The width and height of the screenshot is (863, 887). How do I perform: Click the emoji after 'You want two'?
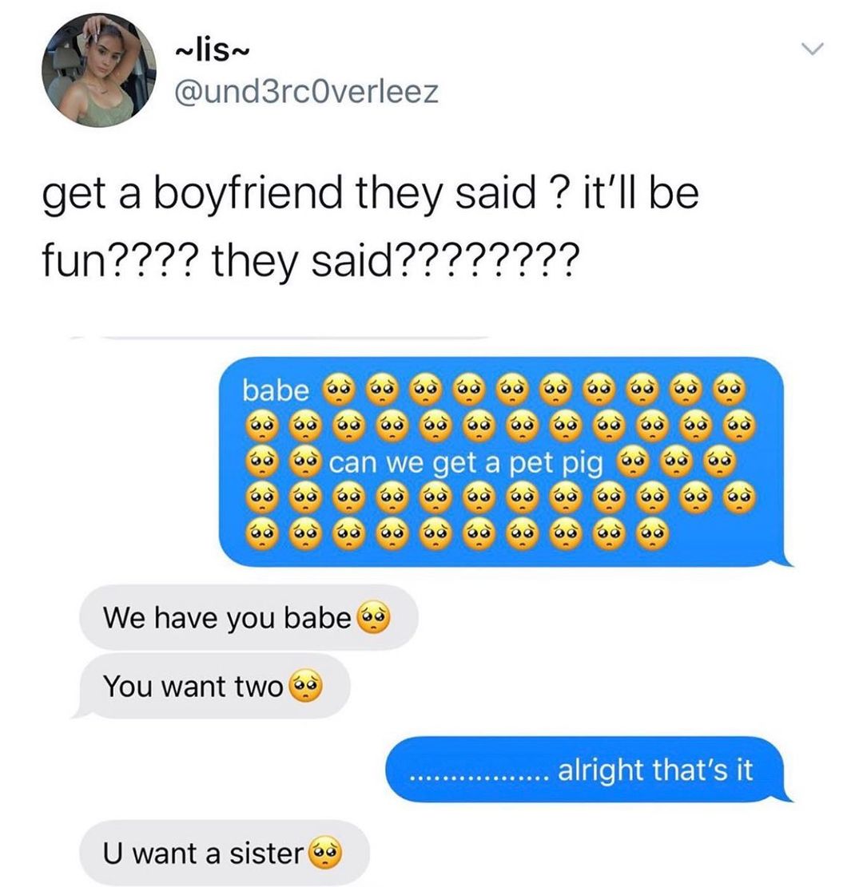click(306, 685)
